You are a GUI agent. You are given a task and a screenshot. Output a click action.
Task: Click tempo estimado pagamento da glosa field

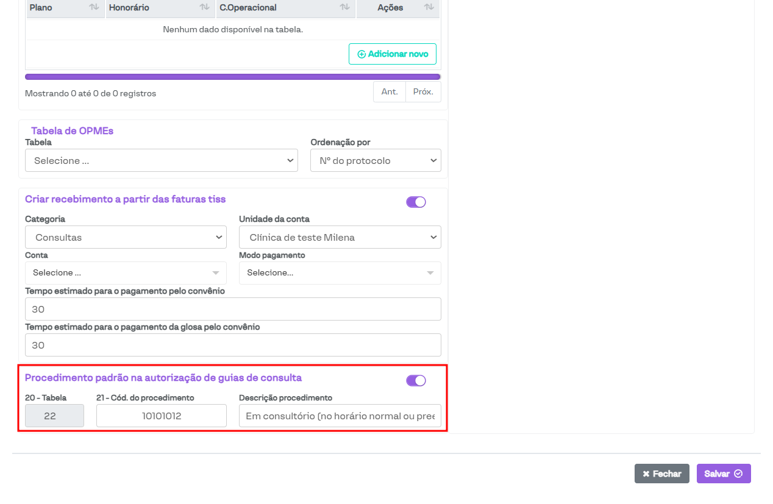[x=233, y=345]
